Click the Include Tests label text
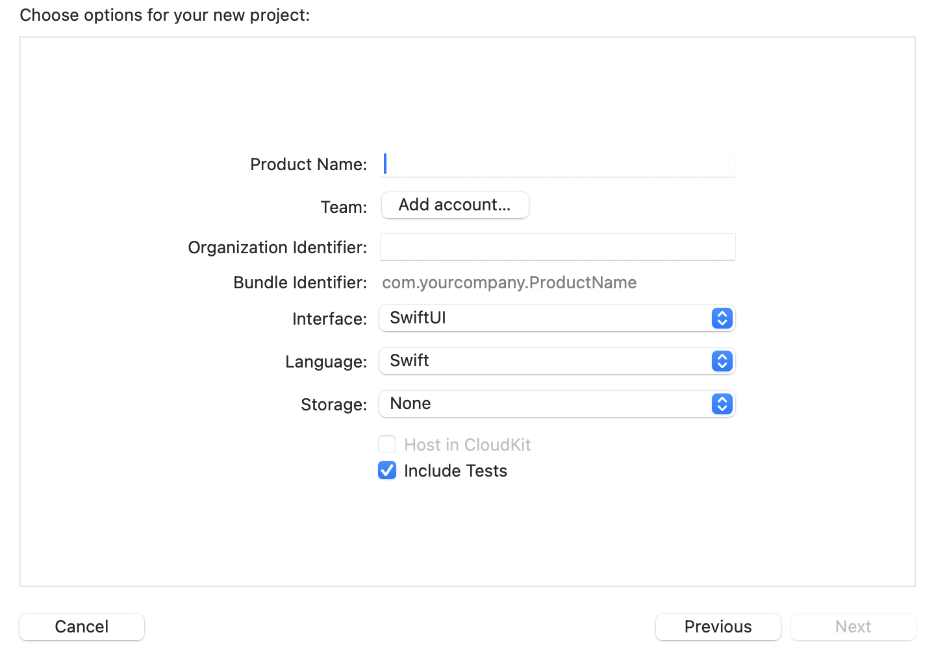934x661 pixels. (455, 471)
